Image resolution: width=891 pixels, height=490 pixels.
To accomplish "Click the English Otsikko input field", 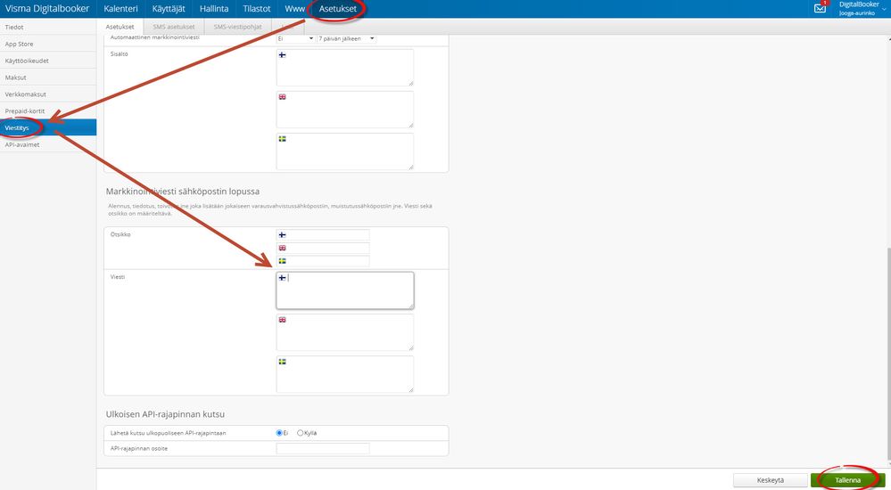I will tap(323, 249).
